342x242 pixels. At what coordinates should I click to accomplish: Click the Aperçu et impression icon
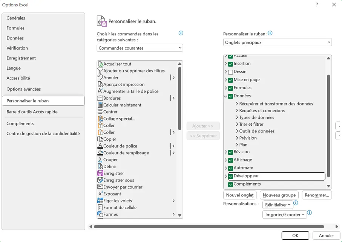click(100, 84)
